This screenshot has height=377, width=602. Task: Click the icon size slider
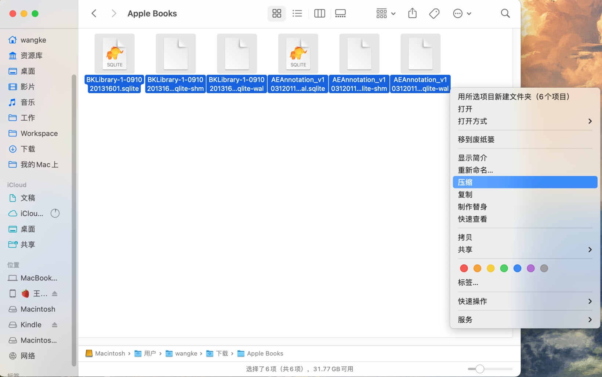click(480, 369)
